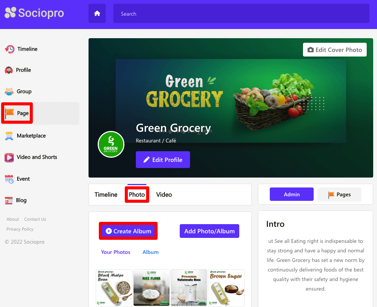Switch to the Photo tab
This screenshot has height=307, width=377.
pyautogui.click(x=137, y=194)
